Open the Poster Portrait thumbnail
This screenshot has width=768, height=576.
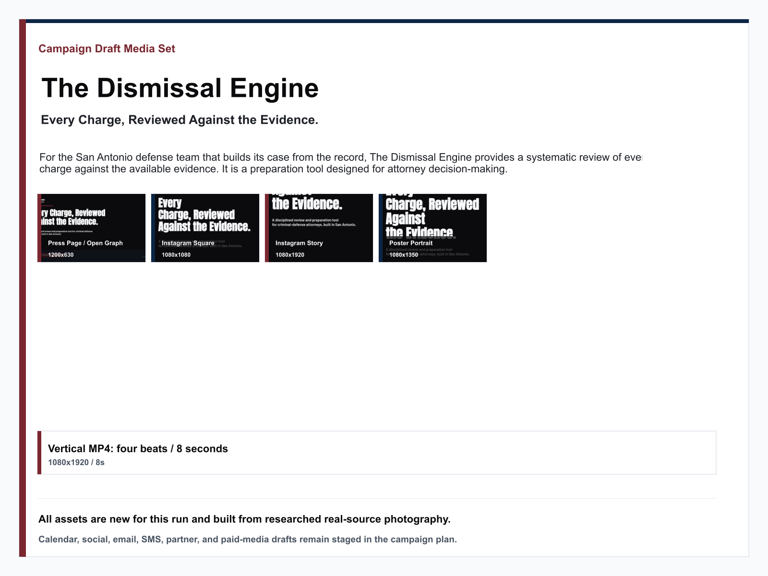[432, 228]
